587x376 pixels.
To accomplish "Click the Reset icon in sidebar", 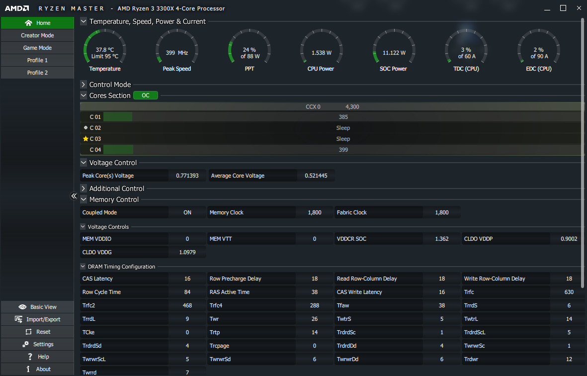I will coord(28,332).
